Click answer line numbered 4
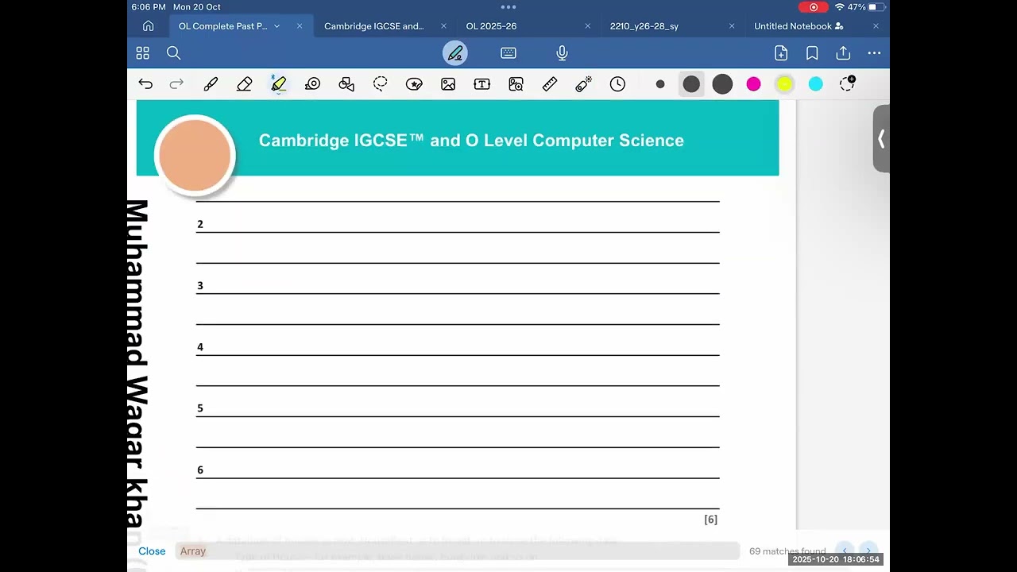The height and width of the screenshot is (572, 1017). click(x=458, y=347)
